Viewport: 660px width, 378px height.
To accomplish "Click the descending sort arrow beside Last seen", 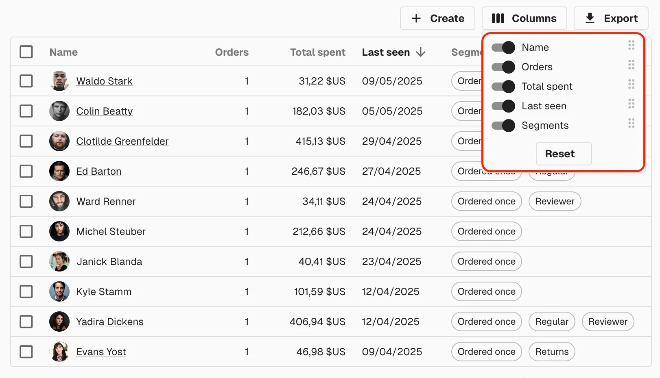I will click(421, 52).
